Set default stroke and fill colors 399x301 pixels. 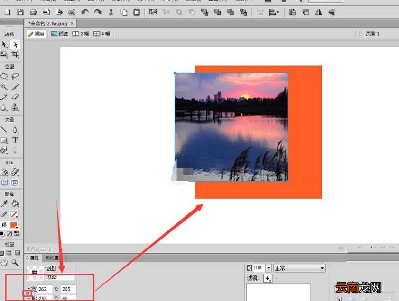(x=2, y=234)
